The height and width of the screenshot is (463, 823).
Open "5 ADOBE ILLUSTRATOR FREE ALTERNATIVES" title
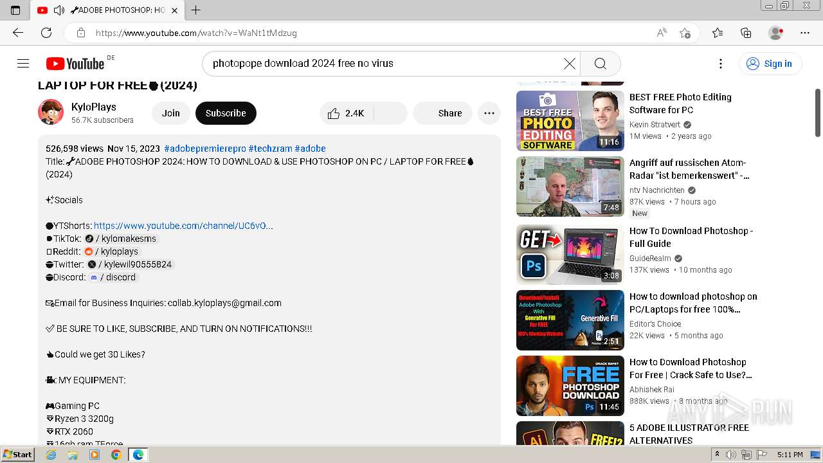point(689,434)
